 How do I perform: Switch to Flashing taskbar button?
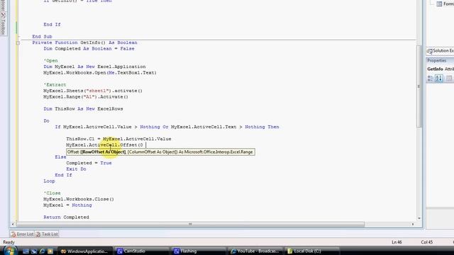tap(198, 251)
